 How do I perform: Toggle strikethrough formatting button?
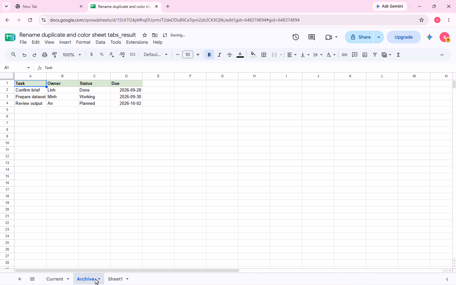[x=230, y=55]
